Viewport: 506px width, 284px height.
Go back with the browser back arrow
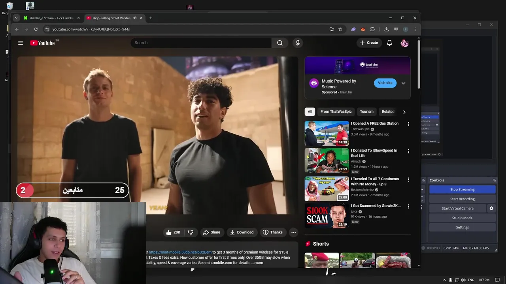[17, 29]
